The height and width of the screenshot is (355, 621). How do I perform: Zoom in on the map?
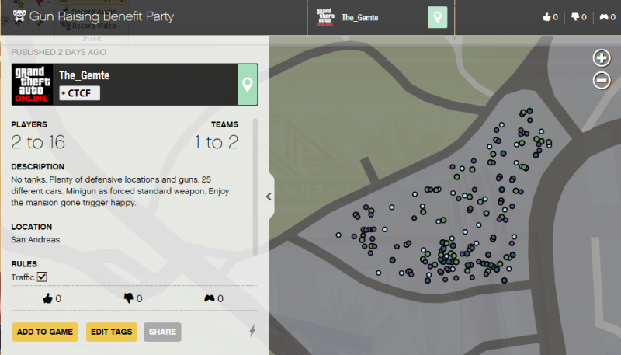point(602,57)
